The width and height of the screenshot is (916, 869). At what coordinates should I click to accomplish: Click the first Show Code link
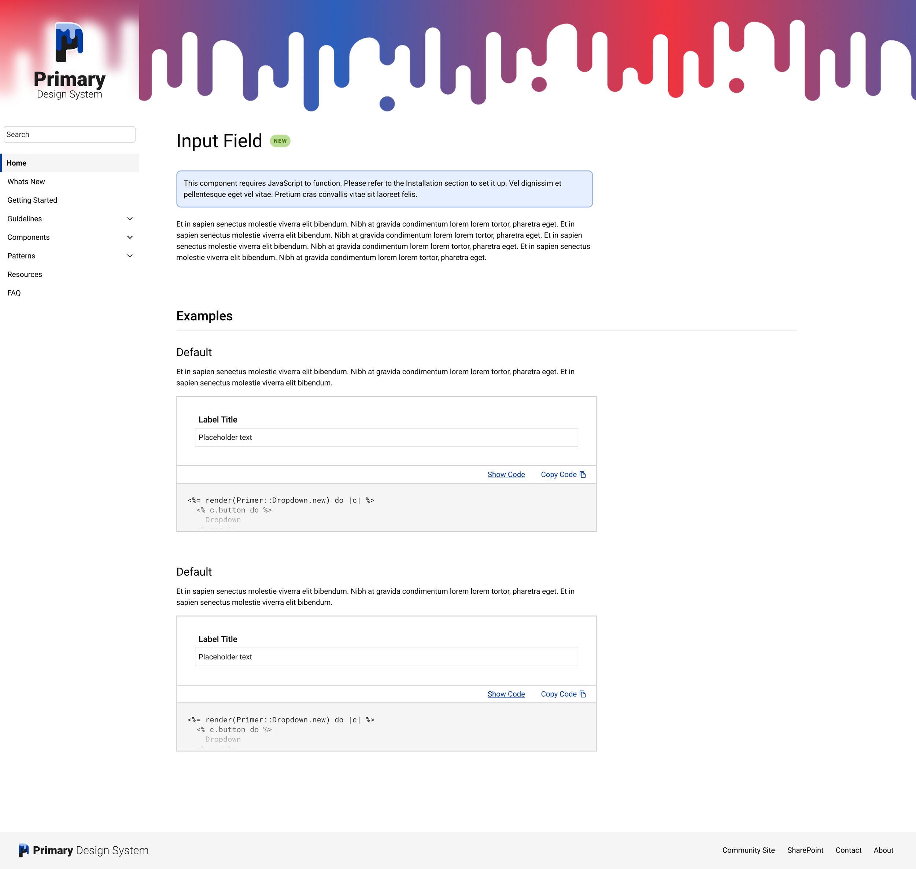click(506, 474)
